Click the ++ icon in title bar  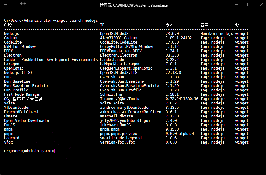tap(23, 4)
